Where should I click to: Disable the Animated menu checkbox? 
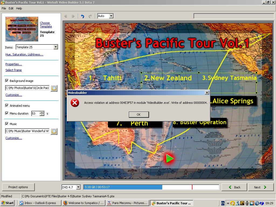7,106
